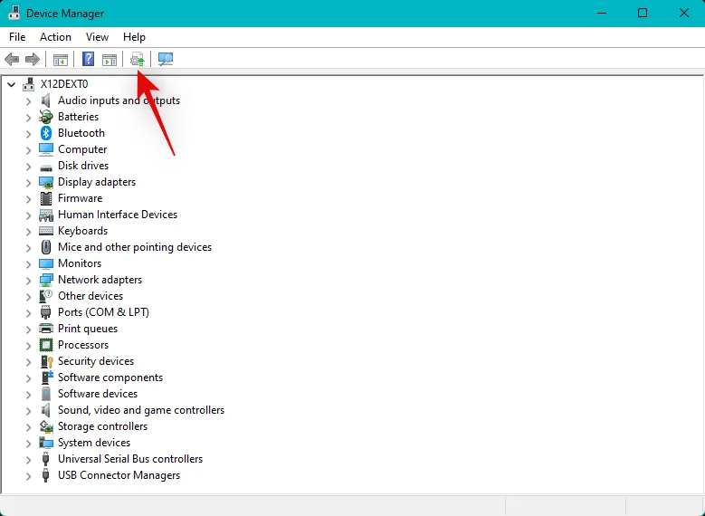Select the Display adapters label
The height and width of the screenshot is (516, 705).
click(x=97, y=182)
